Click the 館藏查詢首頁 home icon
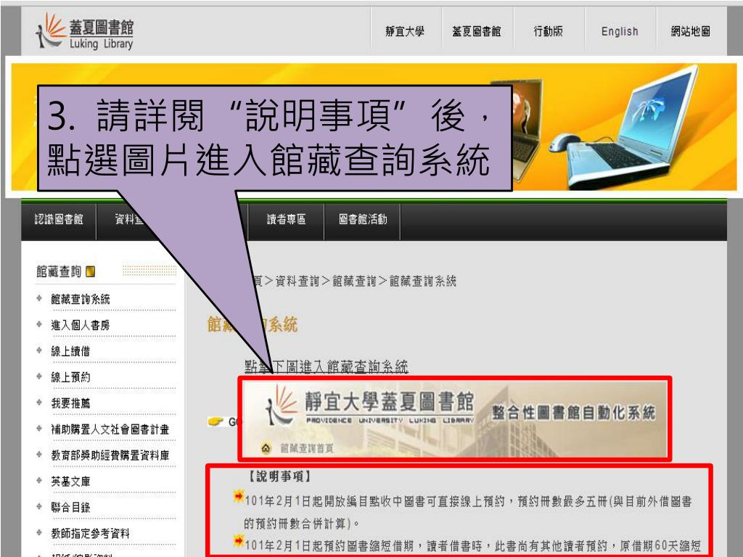This screenshot has height=557, width=743. [x=266, y=447]
